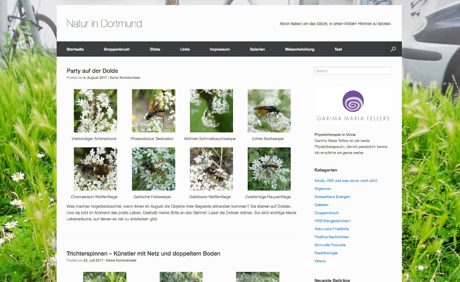Viewport: 460px width, 282px height.
Task: Open the Allgemein category
Action: [323, 189]
